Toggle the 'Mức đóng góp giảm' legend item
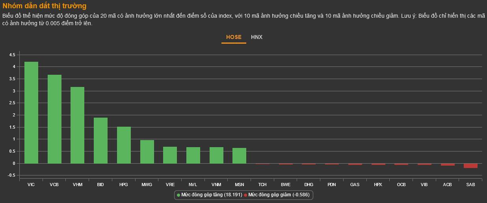Viewport: 487px width, 203px height. tap(279, 195)
